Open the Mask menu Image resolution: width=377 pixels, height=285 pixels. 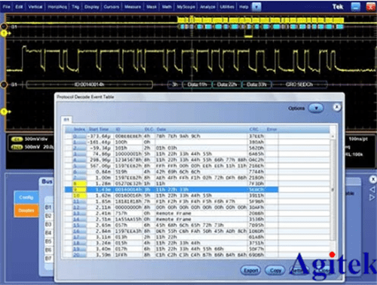(x=152, y=7)
